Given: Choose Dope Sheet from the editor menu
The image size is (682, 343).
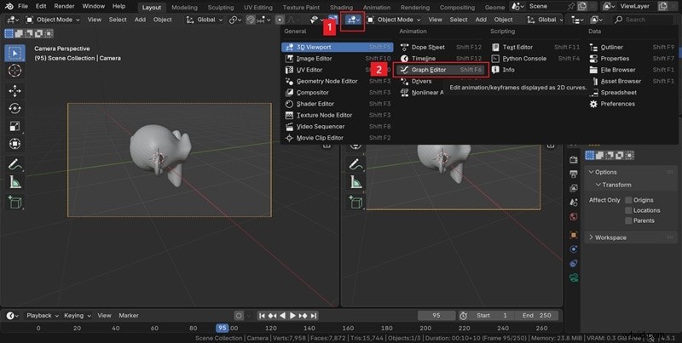Looking at the screenshot, I should coord(441,48).
